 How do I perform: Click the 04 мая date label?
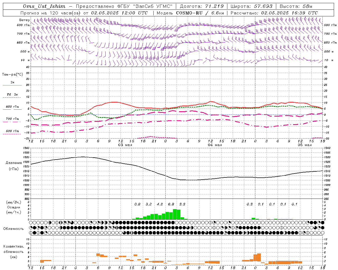click(x=215, y=145)
